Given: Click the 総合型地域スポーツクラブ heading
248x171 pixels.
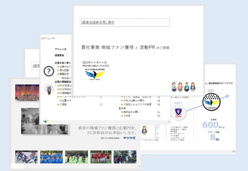Looking at the screenshot, I should coord(221,83).
